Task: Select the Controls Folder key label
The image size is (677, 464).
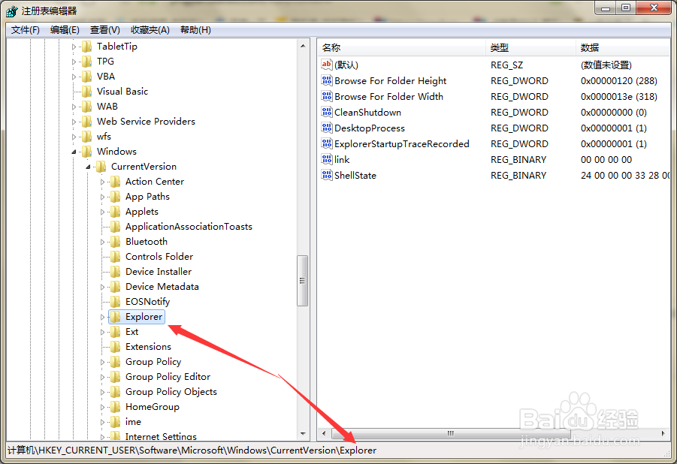Action: click(159, 257)
